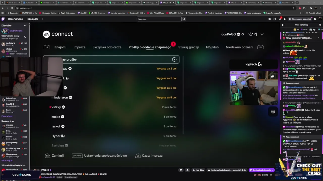This screenshot has width=323, height=181.
Task: Click the grid icon below the webcam
Action: (x=273, y=112)
